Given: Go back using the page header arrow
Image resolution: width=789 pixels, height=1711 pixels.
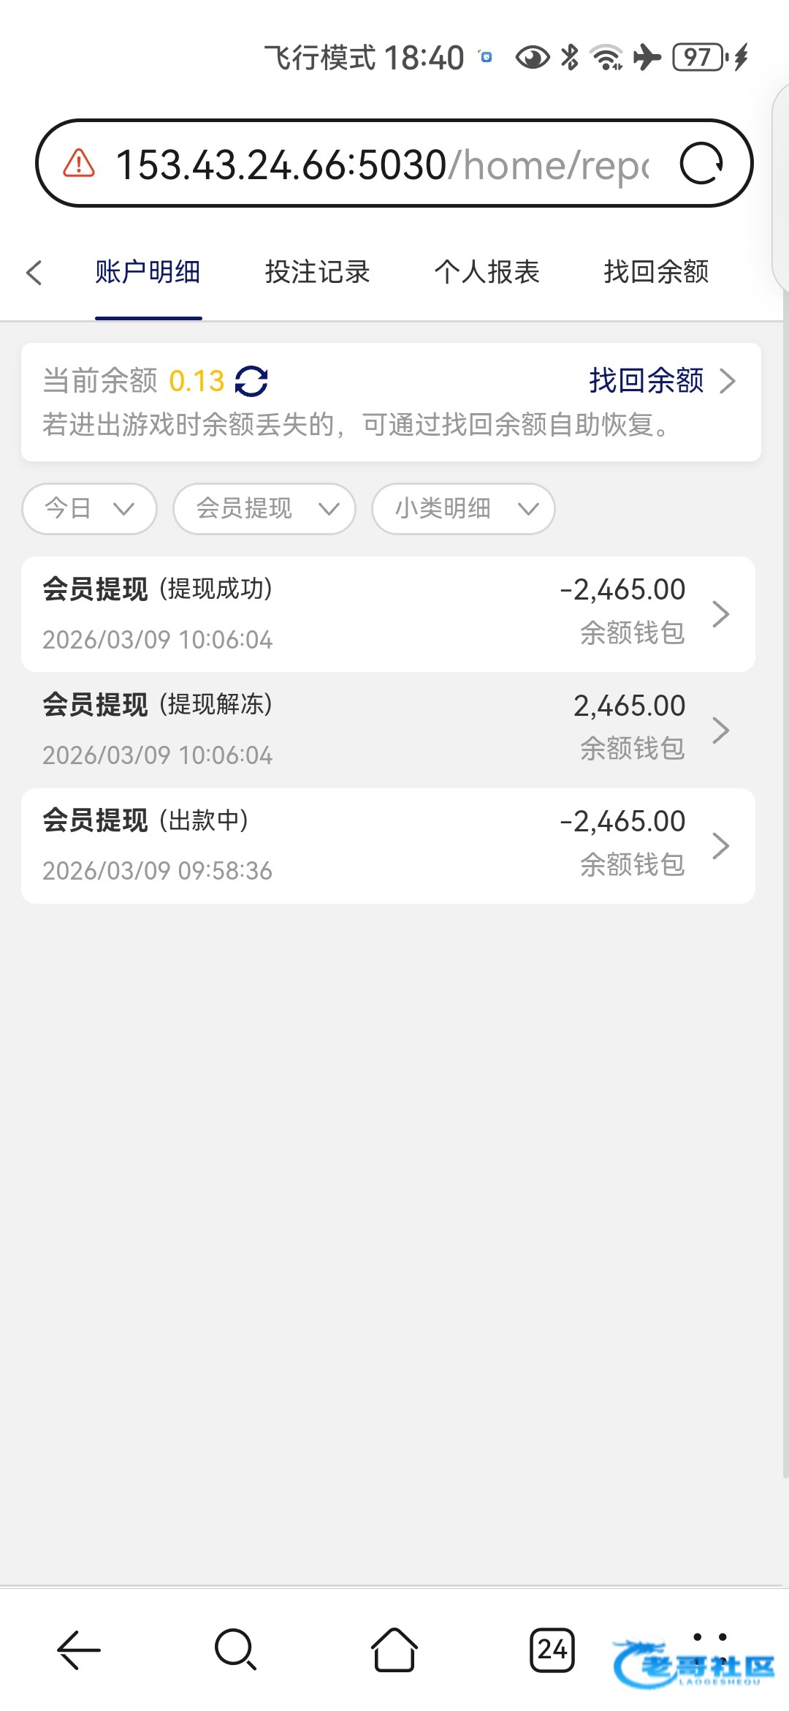Looking at the screenshot, I should [34, 273].
